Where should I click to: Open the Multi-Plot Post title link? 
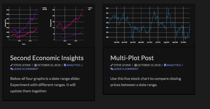point(132,58)
